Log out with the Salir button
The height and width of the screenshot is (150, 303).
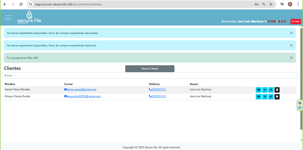click(x=296, y=21)
